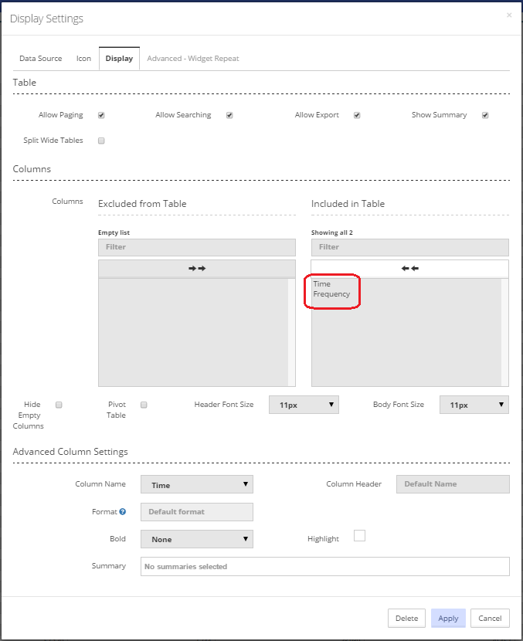Viewport: 523px width, 641px height.
Task: Toggle the Allow Paging checkbox
Action: click(101, 115)
